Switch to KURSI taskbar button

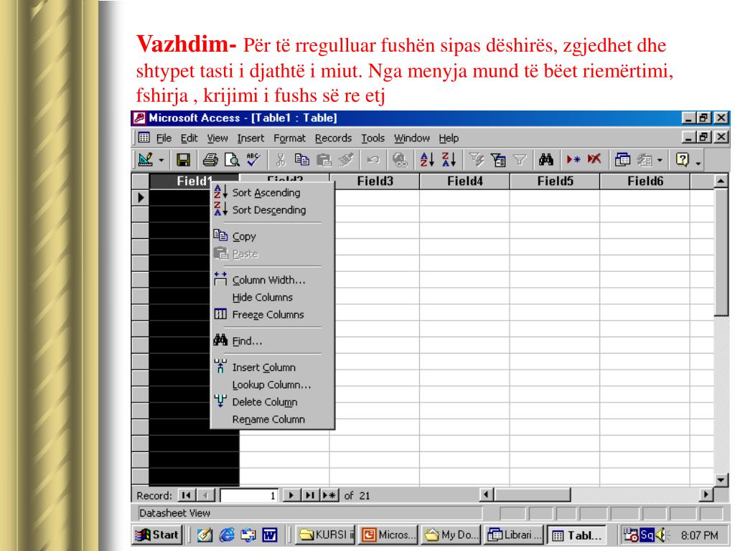pos(325,534)
